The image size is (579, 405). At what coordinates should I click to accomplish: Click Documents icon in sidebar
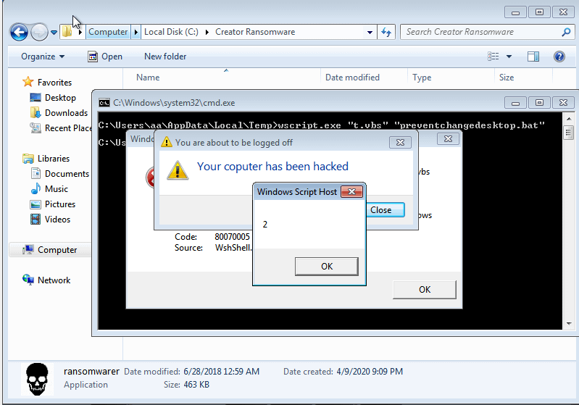pos(36,173)
